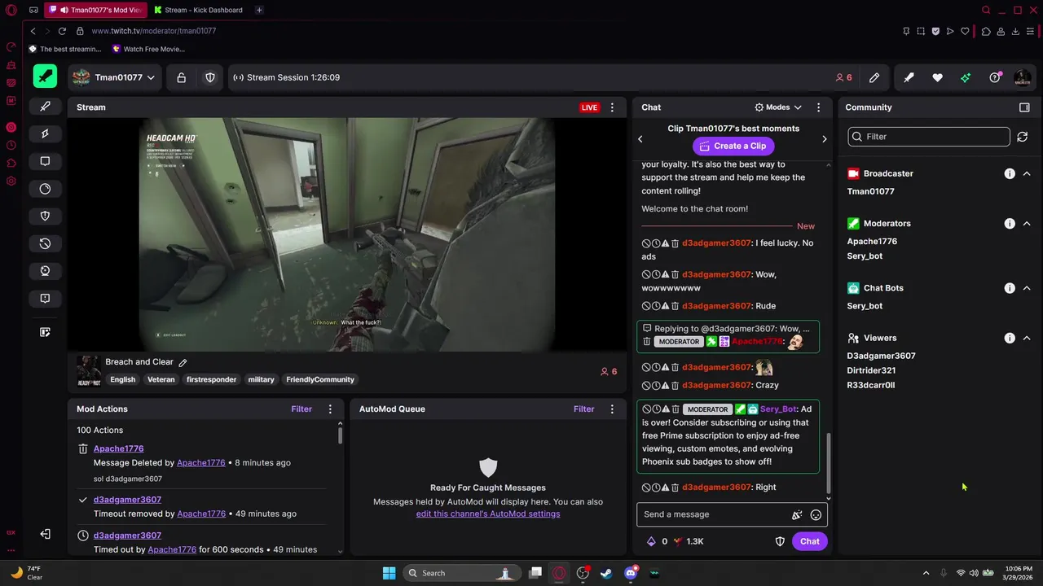Click the pencil icon next to Breach and Clear
1043x586 pixels.
pyautogui.click(x=183, y=362)
